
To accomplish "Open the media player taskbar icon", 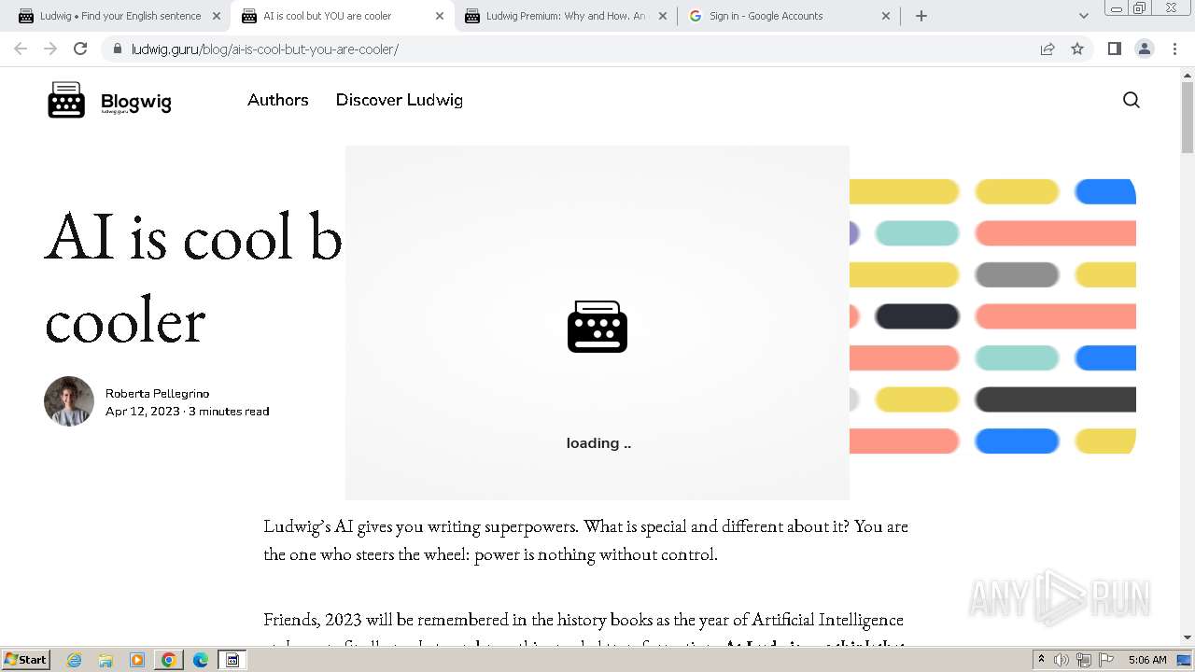I will coord(137,660).
